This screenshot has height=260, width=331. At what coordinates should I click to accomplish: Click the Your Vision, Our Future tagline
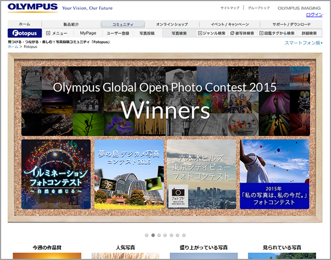pyautogui.click(x=88, y=8)
